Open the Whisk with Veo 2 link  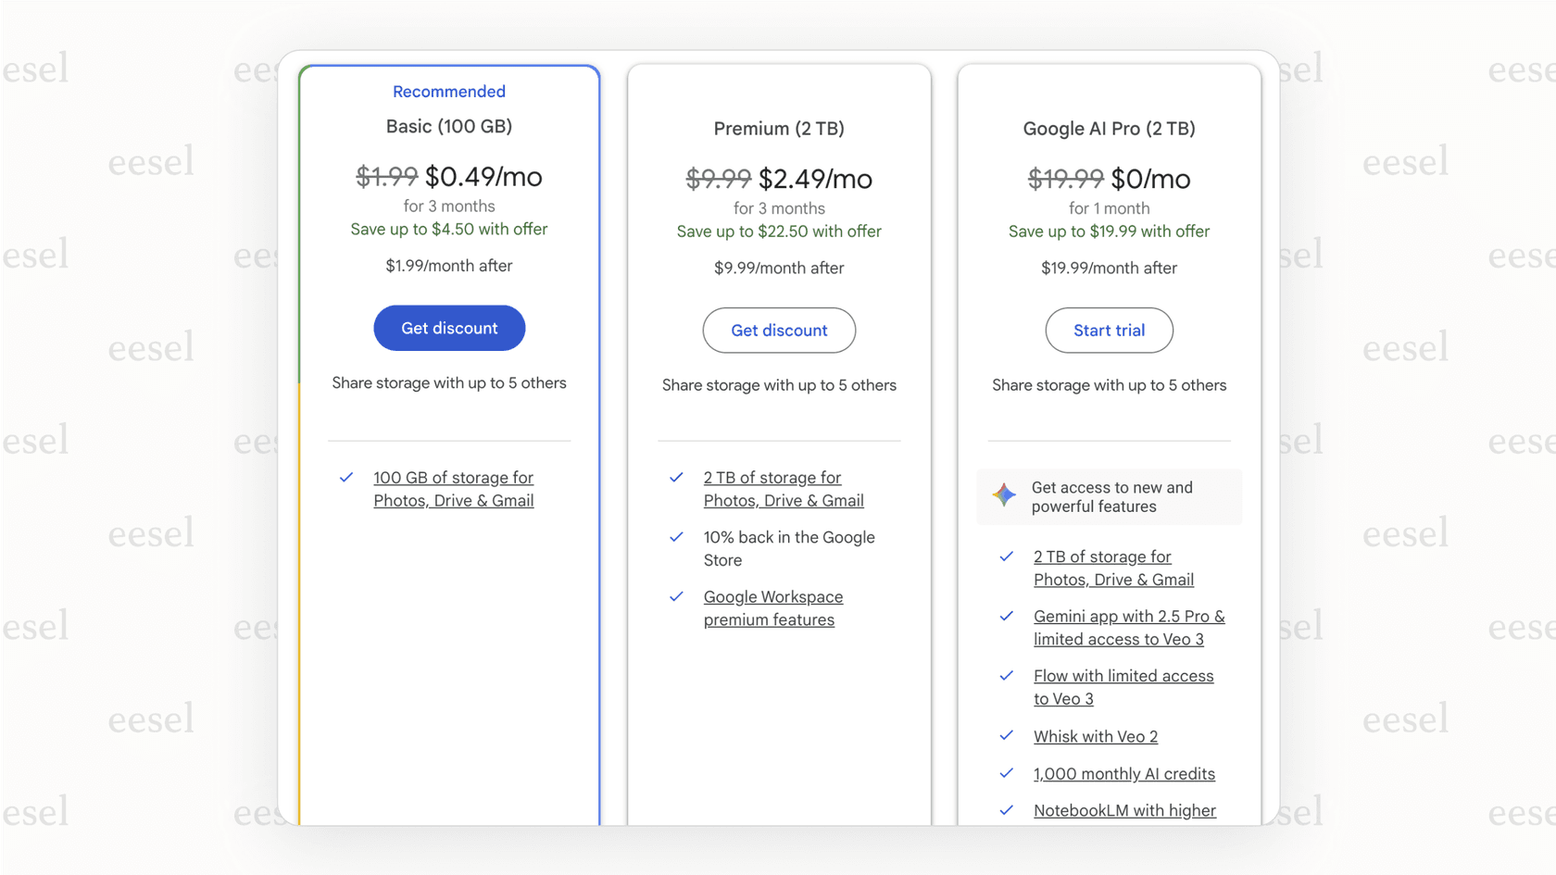click(x=1095, y=735)
